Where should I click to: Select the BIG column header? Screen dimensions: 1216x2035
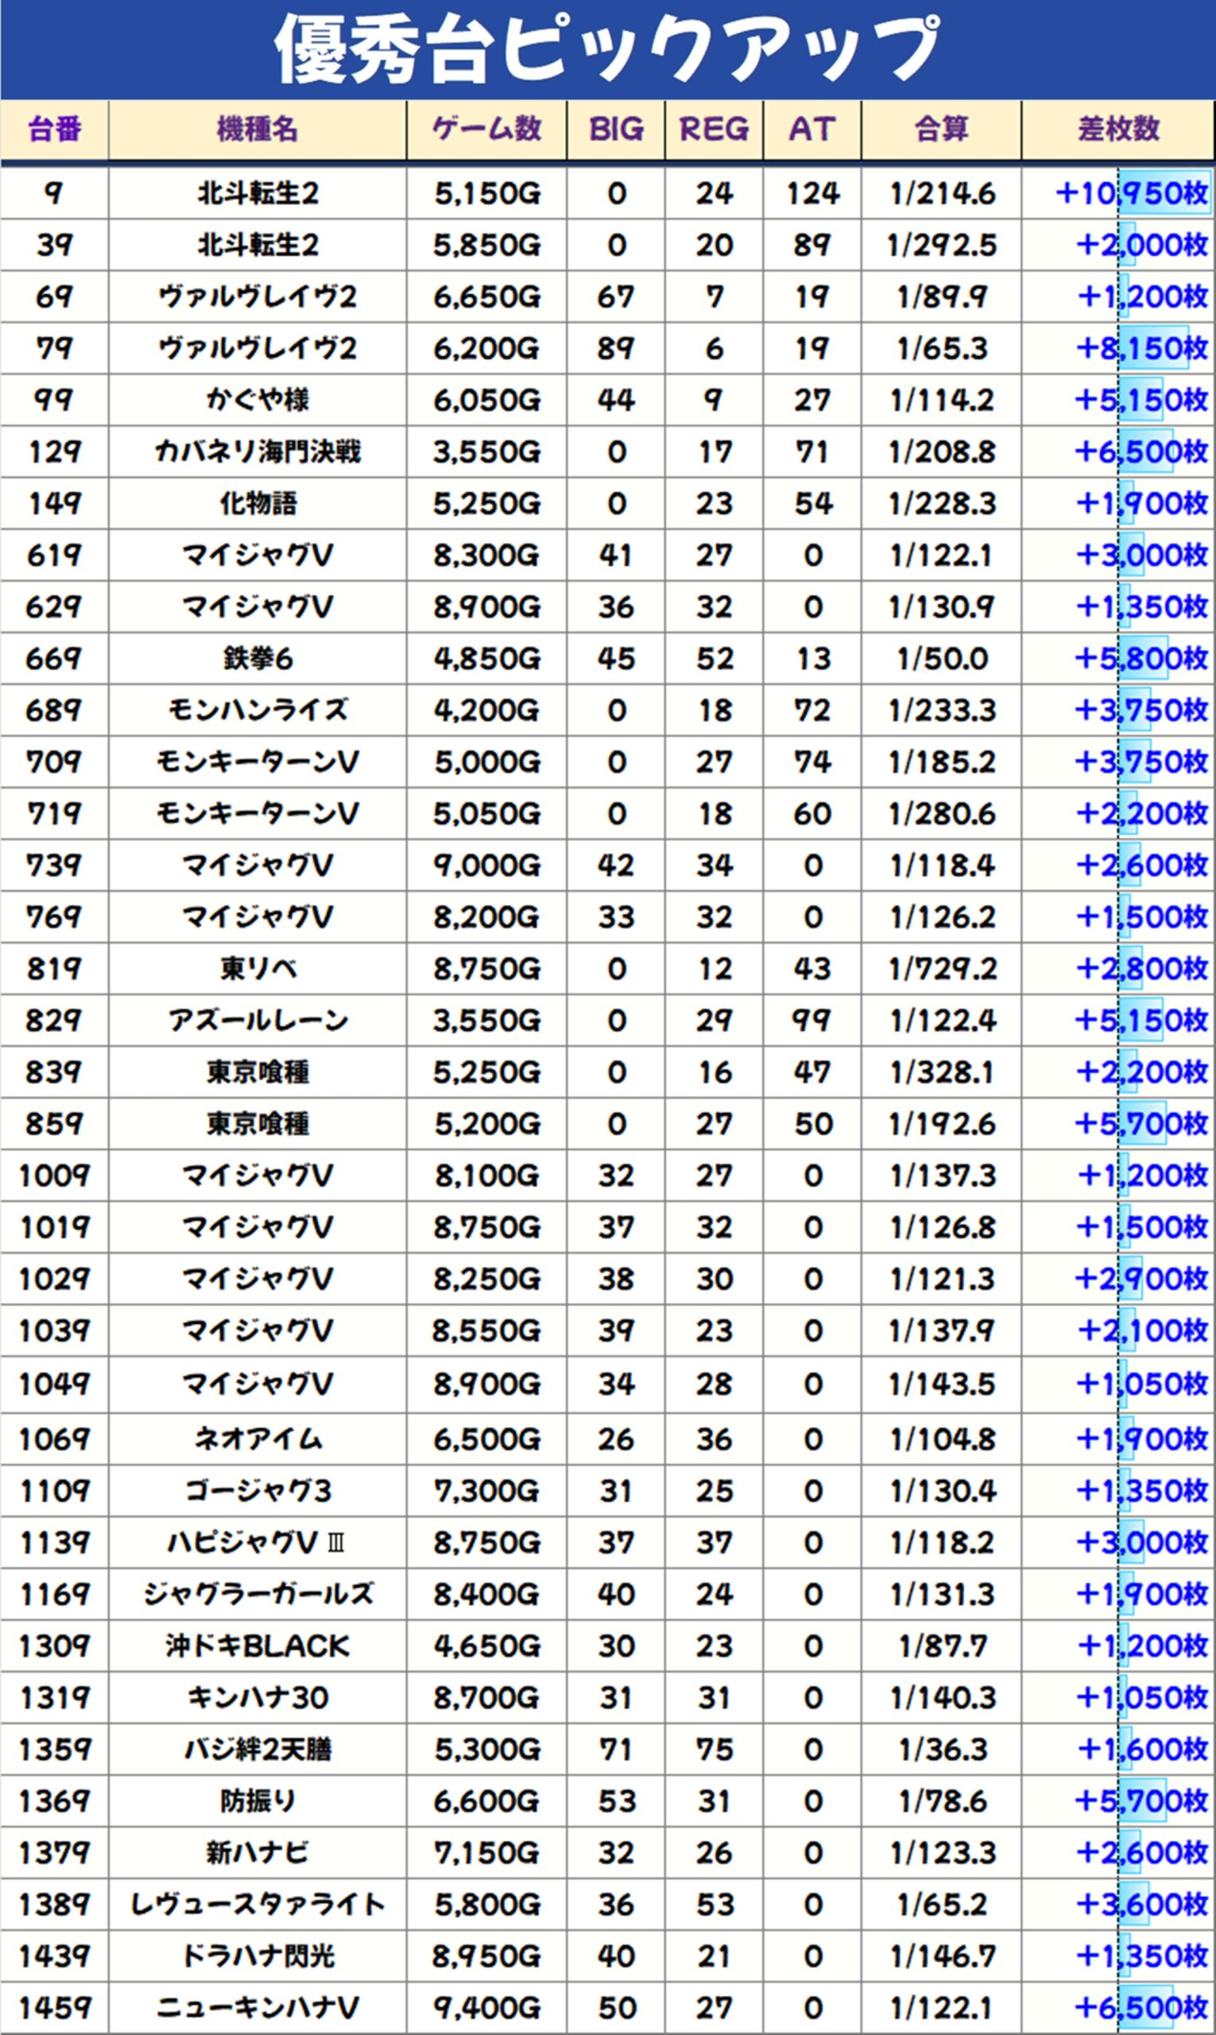click(615, 130)
